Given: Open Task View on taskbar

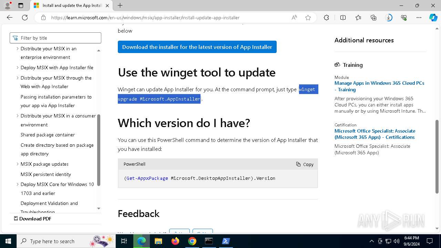Looking at the screenshot, I should pyautogui.click(x=124, y=241).
